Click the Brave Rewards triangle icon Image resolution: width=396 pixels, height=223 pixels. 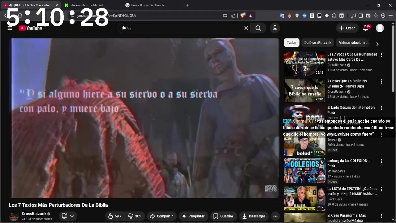pyautogui.click(x=251, y=15)
